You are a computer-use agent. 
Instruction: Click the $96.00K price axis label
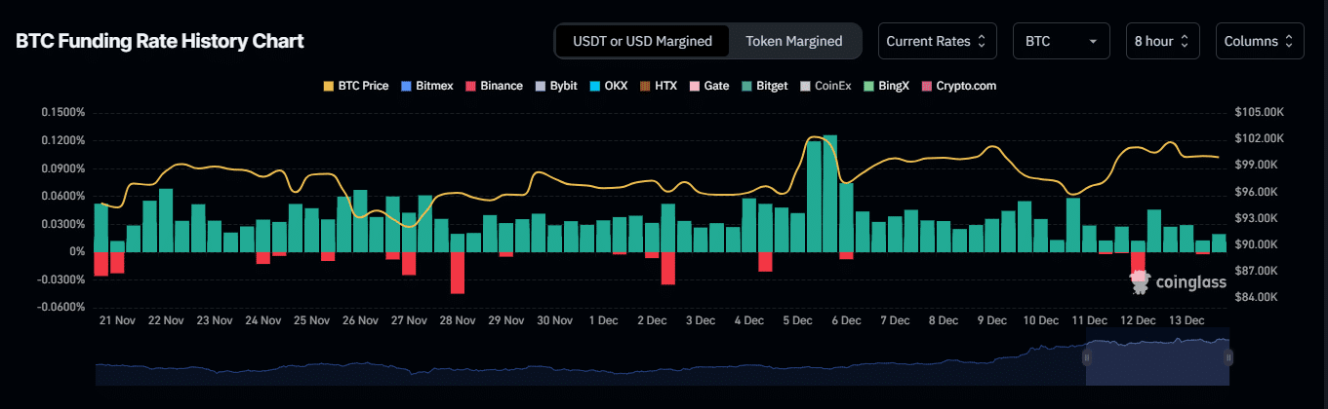(1256, 192)
